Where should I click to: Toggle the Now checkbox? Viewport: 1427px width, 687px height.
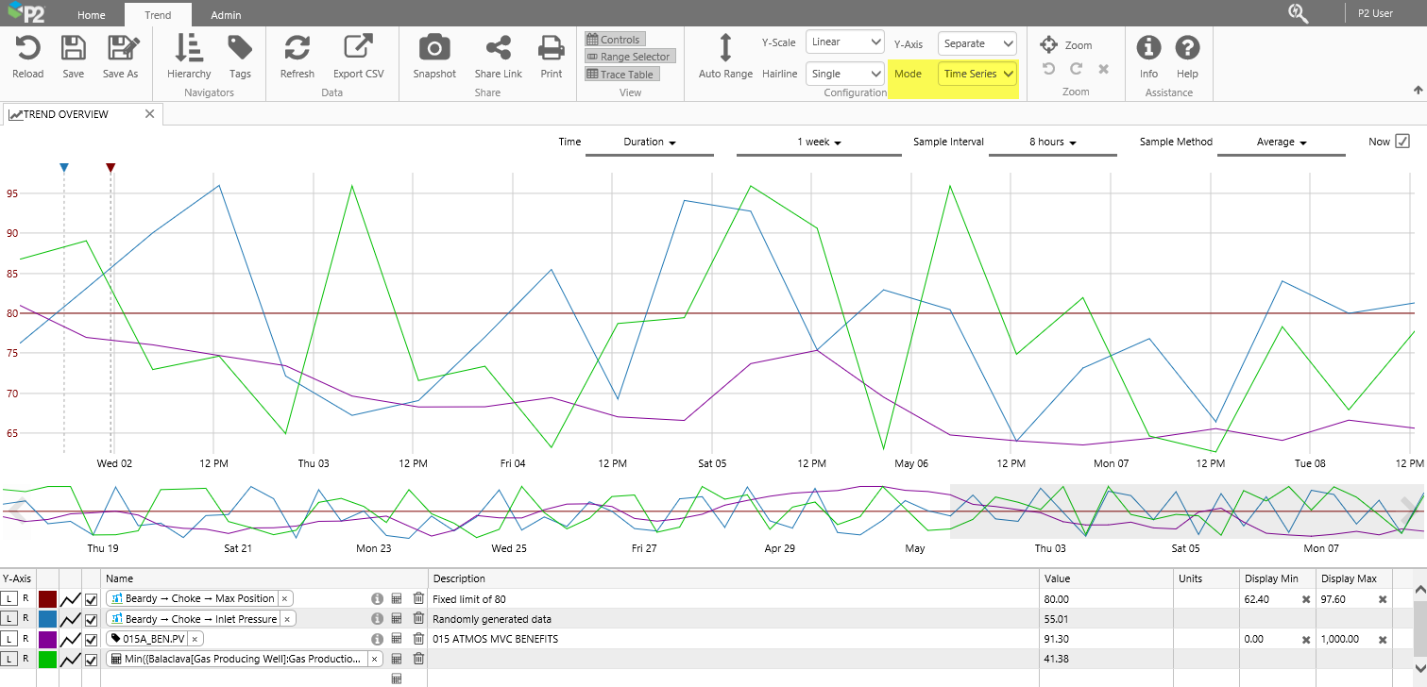(1402, 142)
